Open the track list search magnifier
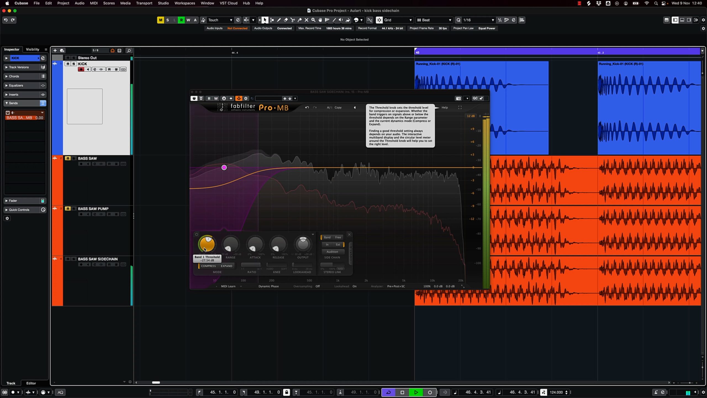 [x=129, y=51]
